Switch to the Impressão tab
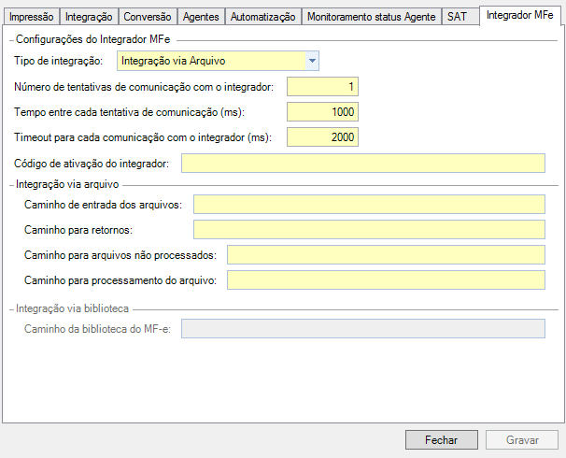 (x=31, y=17)
